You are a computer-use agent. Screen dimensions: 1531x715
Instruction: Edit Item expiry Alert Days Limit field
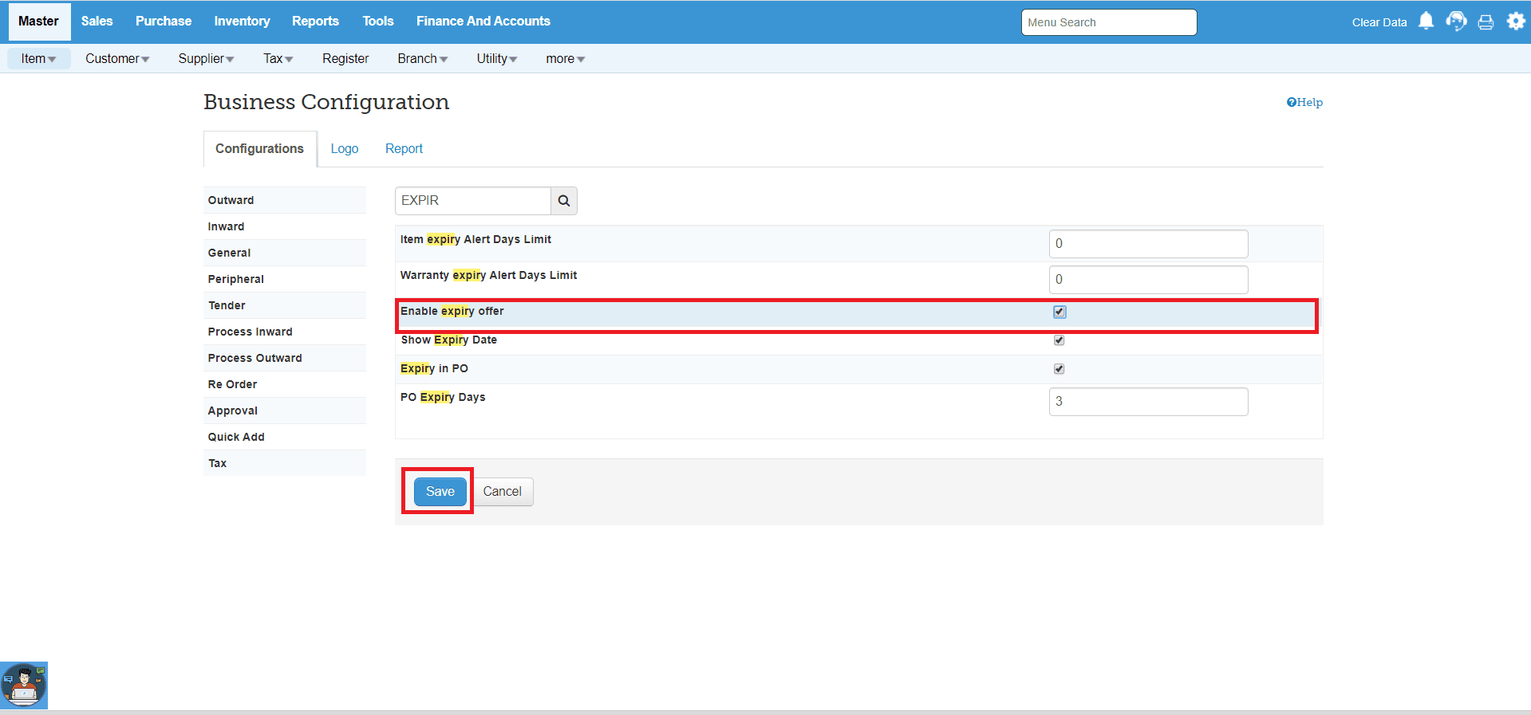point(1149,244)
